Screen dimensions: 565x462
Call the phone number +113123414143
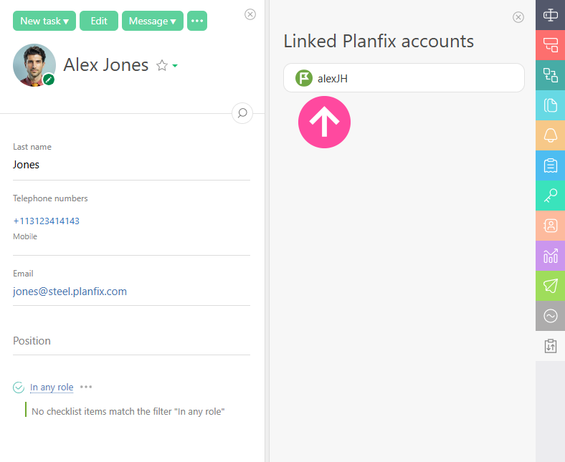[46, 221]
